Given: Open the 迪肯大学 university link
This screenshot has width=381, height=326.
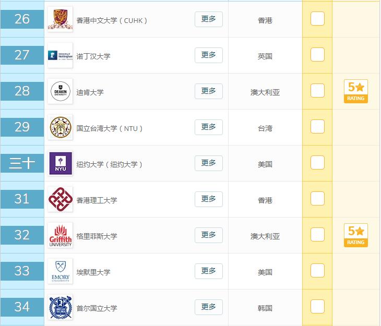Looking at the screenshot, I should [x=90, y=92].
